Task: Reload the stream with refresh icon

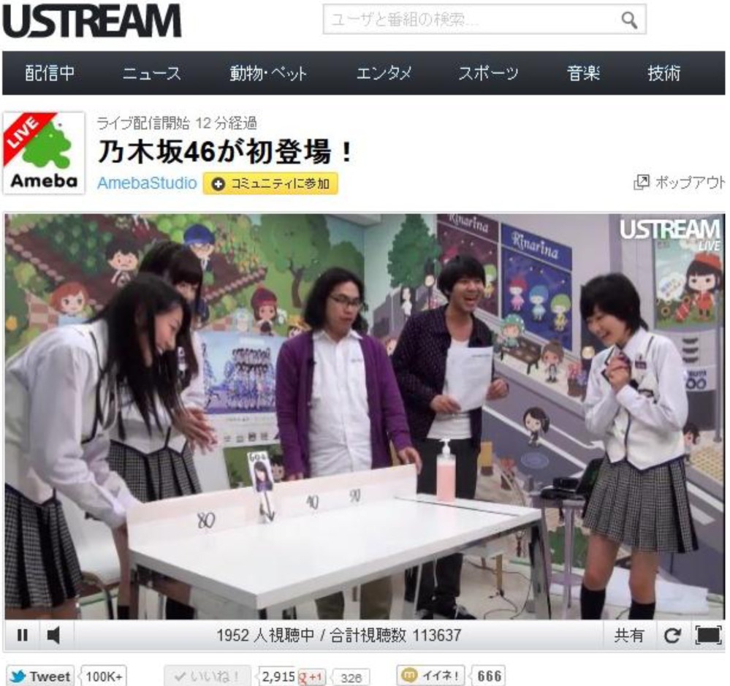Action: [672, 636]
